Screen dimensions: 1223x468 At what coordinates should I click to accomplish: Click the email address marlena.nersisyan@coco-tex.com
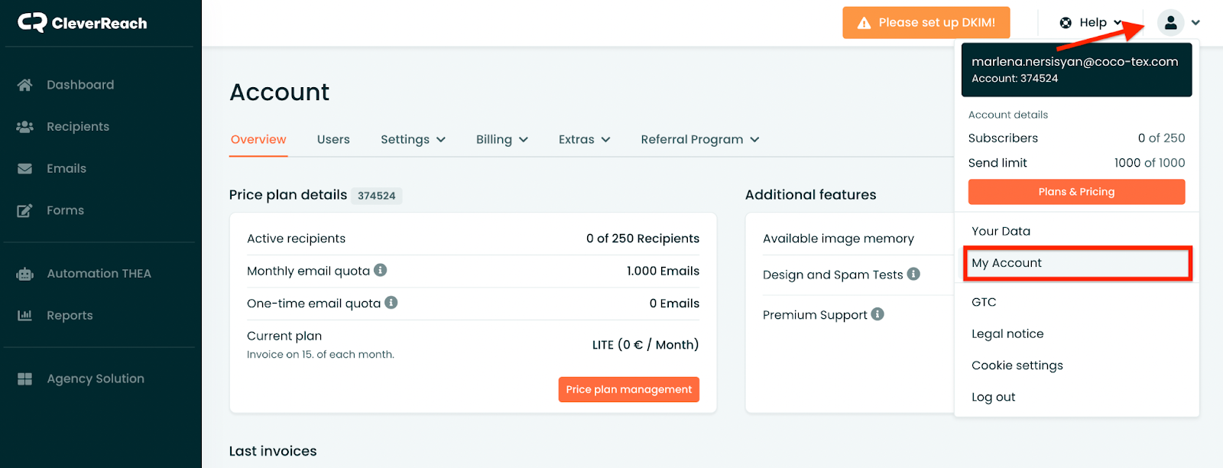click(x=1075, y=62)
